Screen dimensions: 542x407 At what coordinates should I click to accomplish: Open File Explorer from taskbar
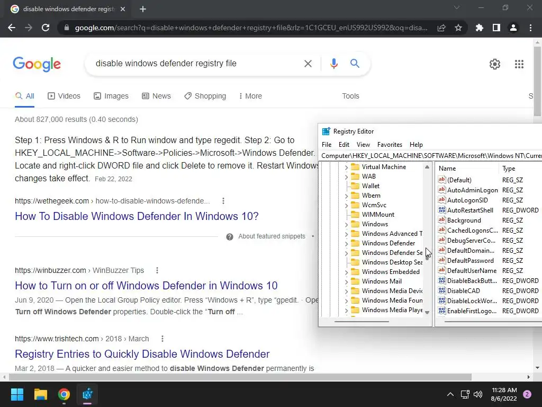[40, 394]
